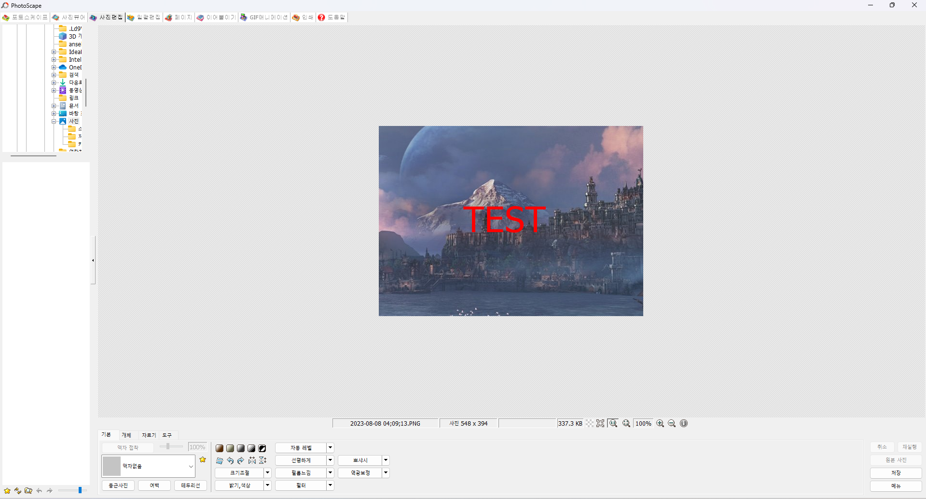Click the favorite frame star icon
This screenshot has height=499, width=926.
coord(203,460)
